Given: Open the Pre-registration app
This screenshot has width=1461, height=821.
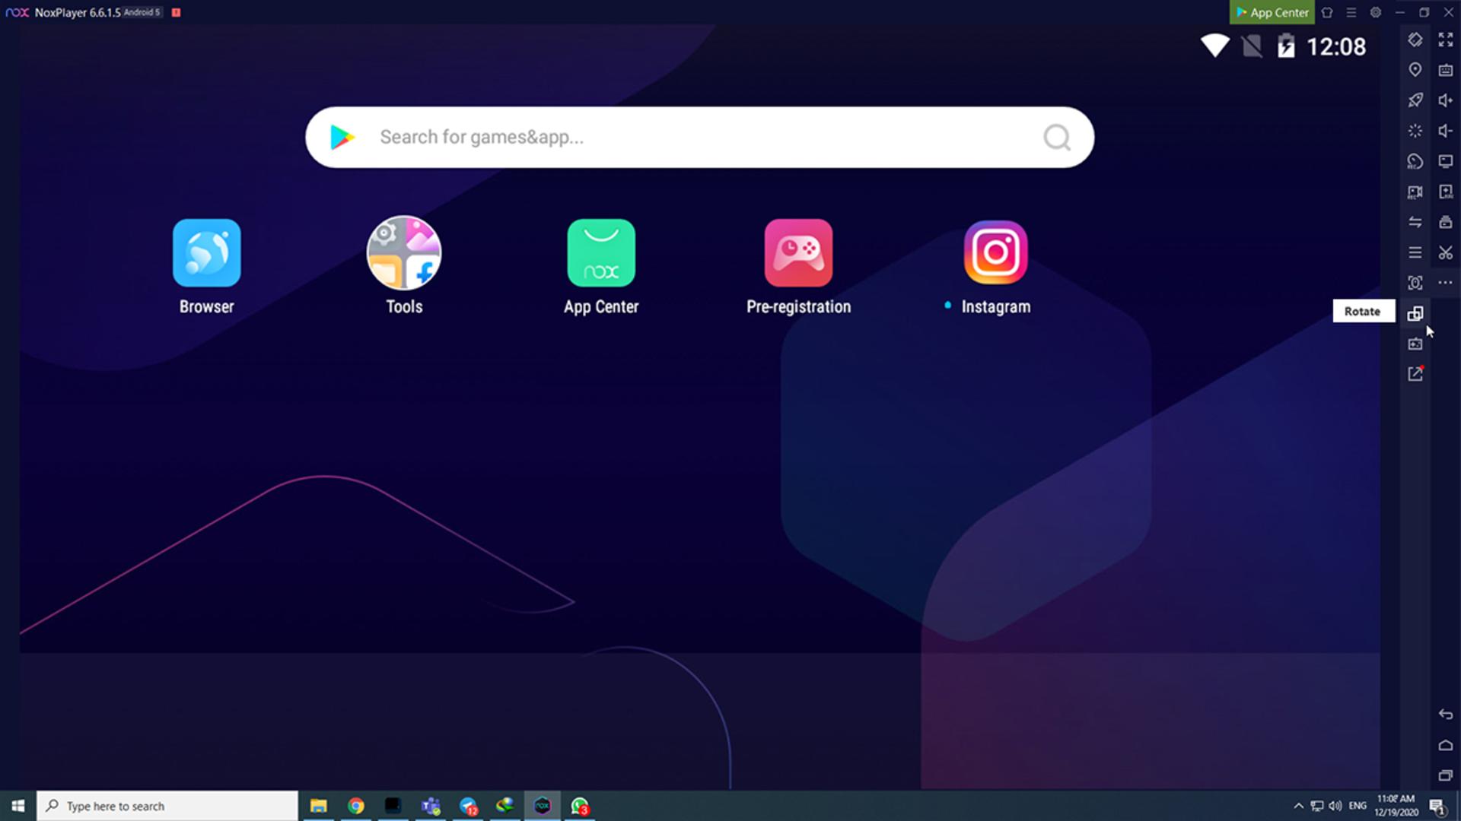Looking at the screenshot, I should coord(798,253).
